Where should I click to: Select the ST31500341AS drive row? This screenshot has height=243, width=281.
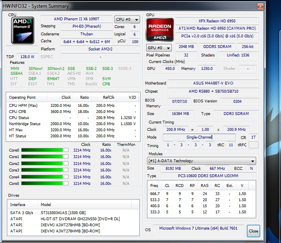(73, 213)
